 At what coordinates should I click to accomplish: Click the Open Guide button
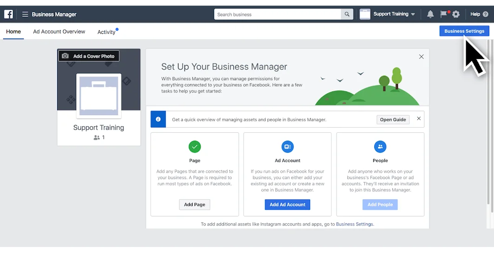coord(393,120)
